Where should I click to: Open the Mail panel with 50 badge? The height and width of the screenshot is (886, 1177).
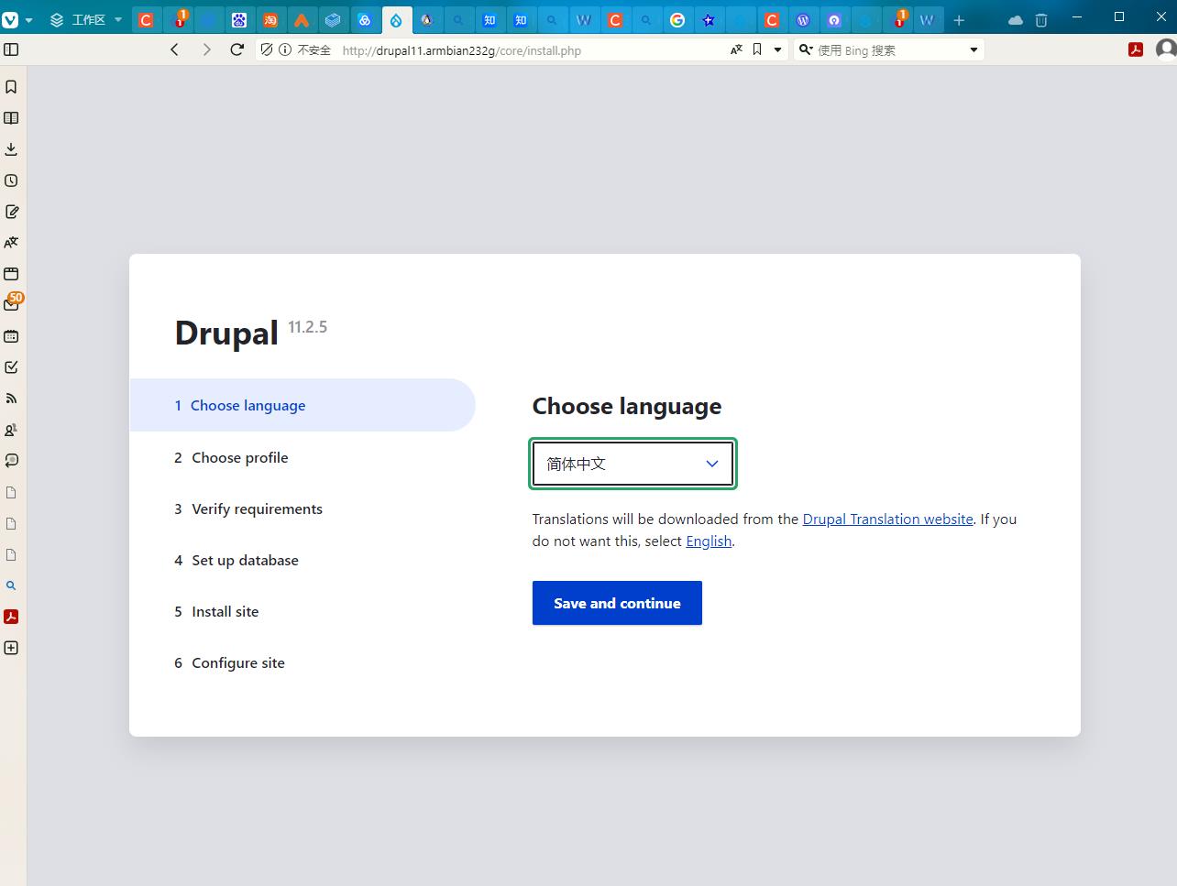click(11, 304)
